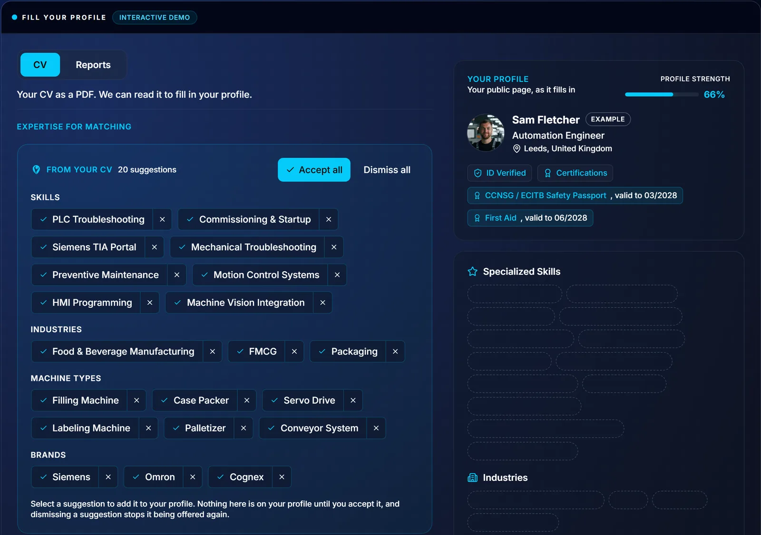This screenshot has width=761, height=535.
Task: Dismiss the Cognex brand suggestion
Action: point(282,477)
